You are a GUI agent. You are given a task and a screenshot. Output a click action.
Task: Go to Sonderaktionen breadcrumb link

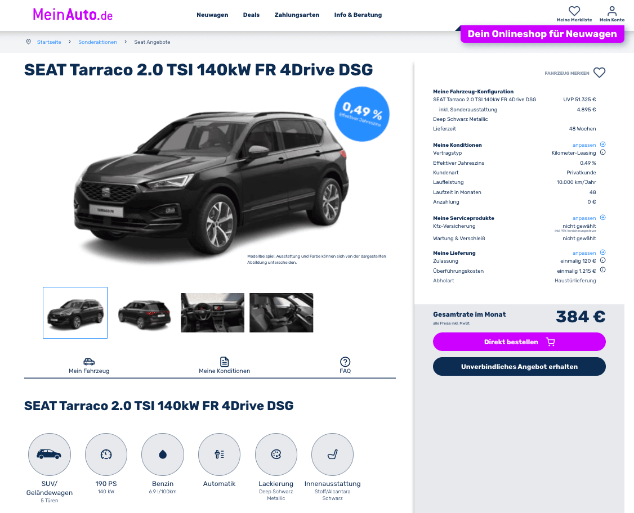[97, 42]
